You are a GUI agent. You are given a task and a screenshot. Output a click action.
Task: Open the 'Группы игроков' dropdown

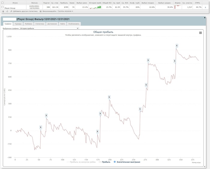(x=65, y=11)
